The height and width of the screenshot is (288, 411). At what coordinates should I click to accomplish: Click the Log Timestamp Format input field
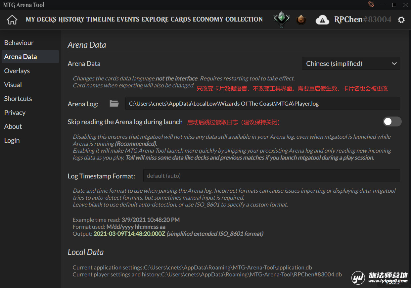tap(272, 176)
